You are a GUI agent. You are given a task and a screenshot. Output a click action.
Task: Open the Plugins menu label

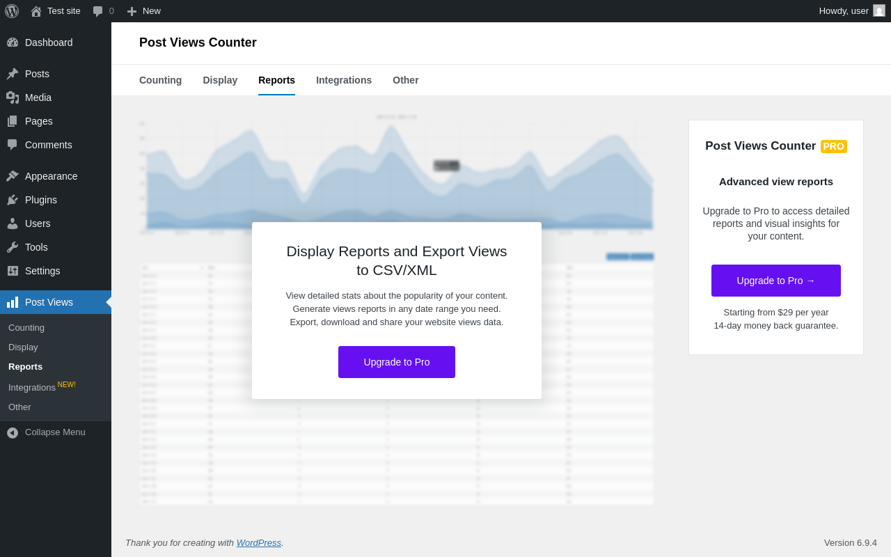tap(41, 200)
